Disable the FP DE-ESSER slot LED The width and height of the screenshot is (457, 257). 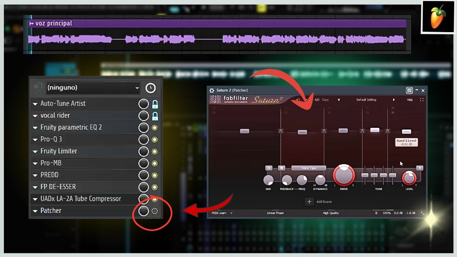155,187
